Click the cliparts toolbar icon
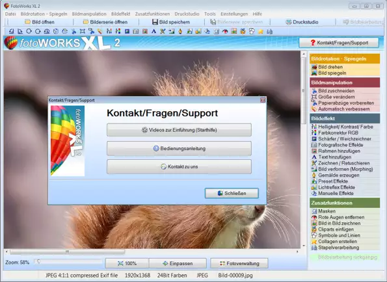 pos(243,31)
